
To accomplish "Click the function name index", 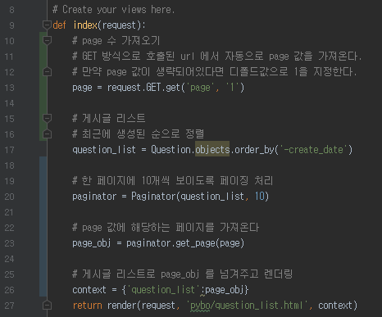I will pyautogui.click(x=85, y=25).
